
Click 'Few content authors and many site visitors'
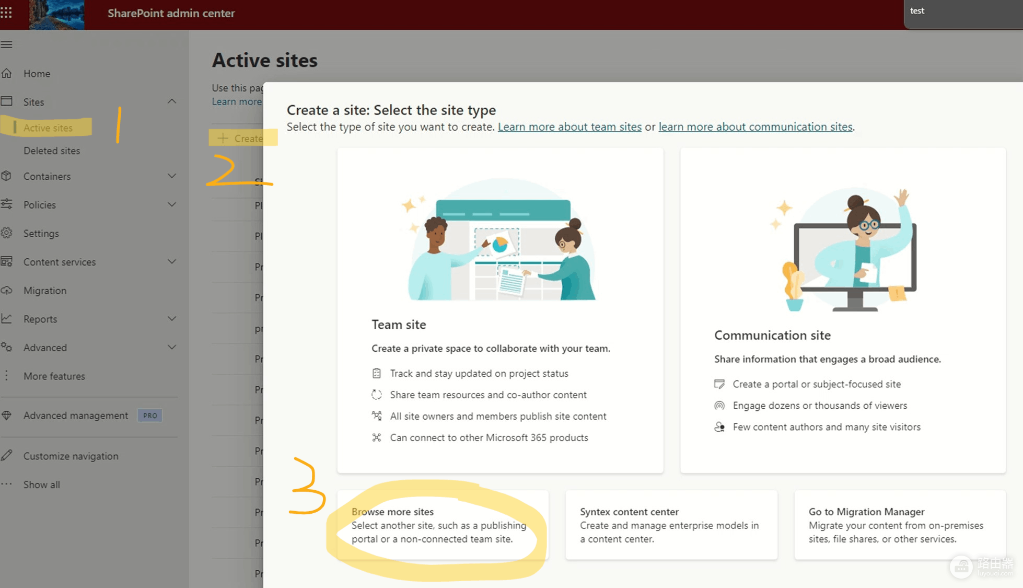(827, 427)
